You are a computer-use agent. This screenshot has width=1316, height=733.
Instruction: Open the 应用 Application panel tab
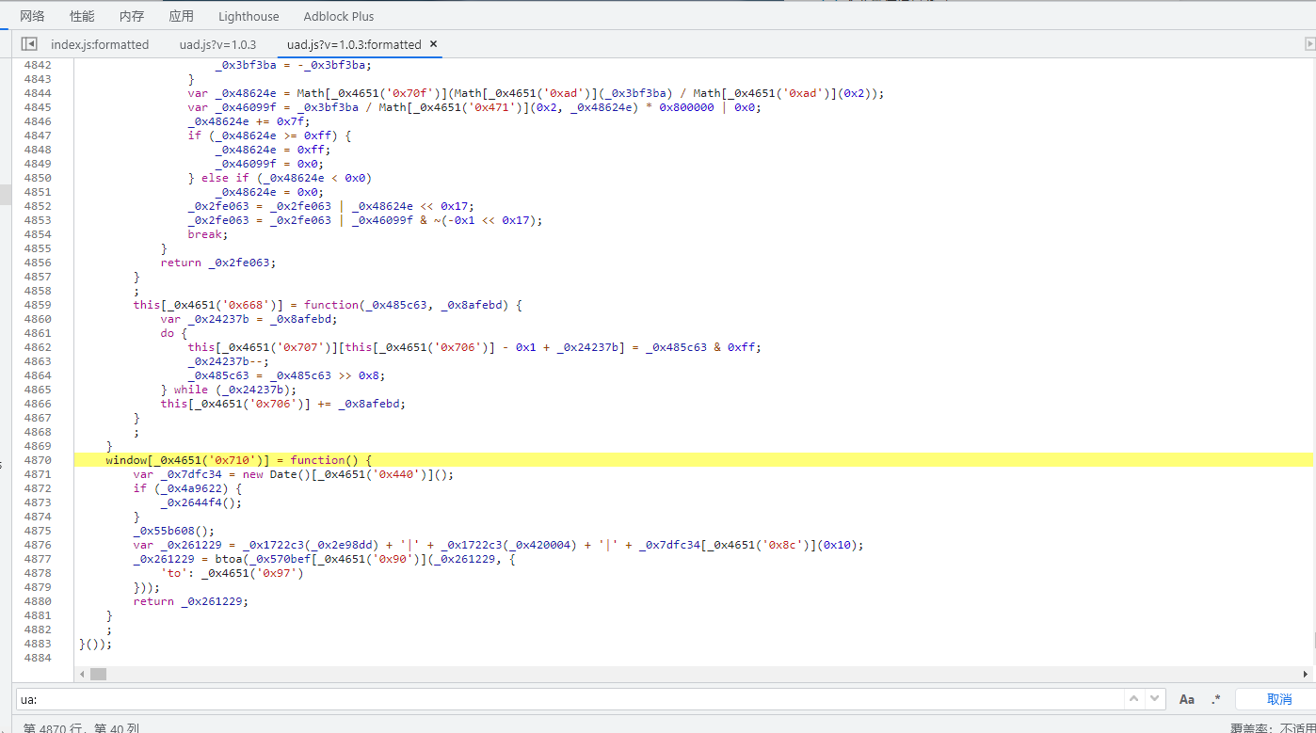182,16
